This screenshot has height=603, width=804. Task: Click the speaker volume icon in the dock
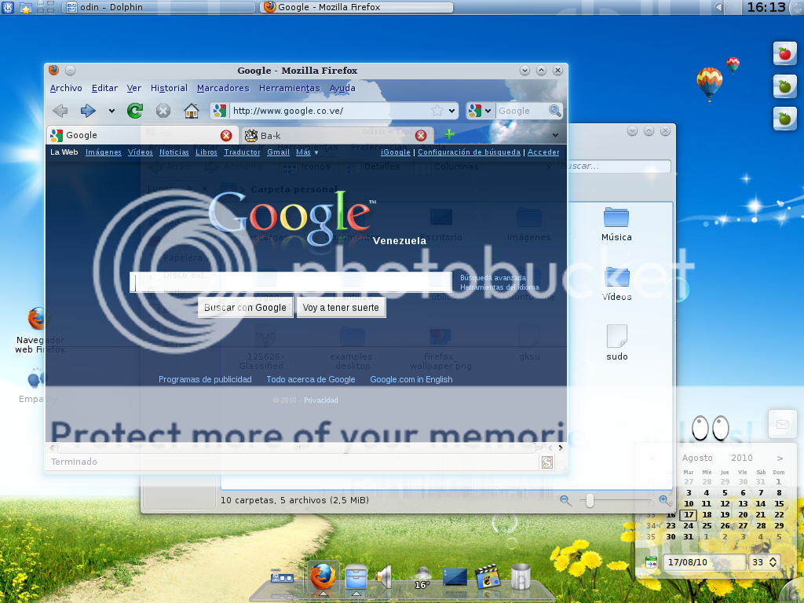383,577
